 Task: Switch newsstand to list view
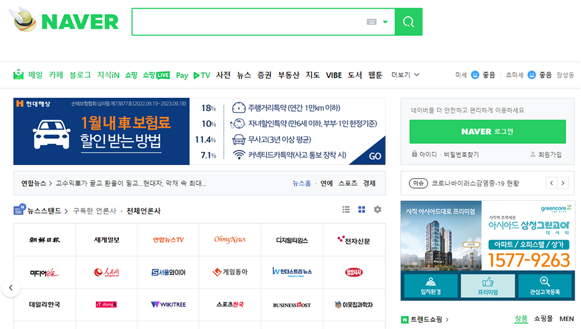click(x=346, y=209)
